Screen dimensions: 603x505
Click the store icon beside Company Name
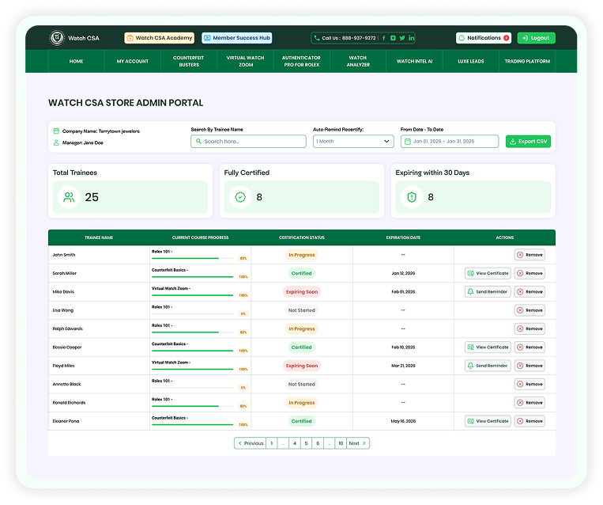tap(56, 131)
